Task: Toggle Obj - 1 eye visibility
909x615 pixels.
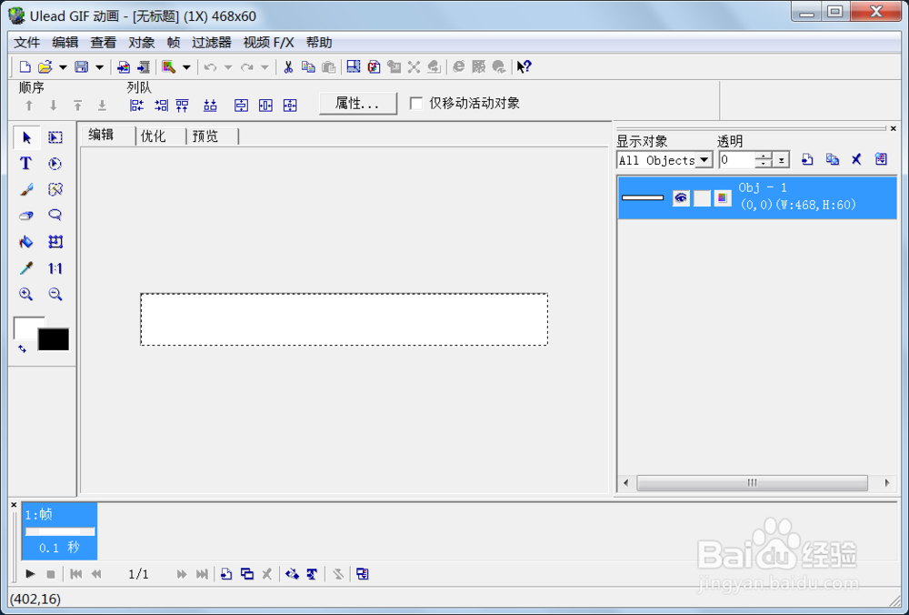Action: (681, 197)
